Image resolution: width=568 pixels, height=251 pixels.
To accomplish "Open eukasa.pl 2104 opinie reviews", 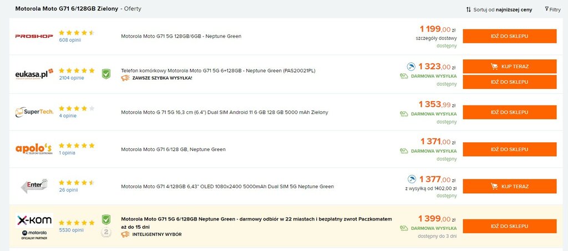I will [x=72, y=78].
